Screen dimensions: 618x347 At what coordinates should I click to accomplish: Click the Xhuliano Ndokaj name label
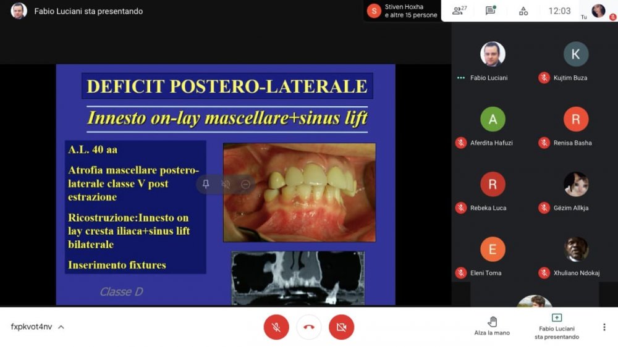point(576,273)
